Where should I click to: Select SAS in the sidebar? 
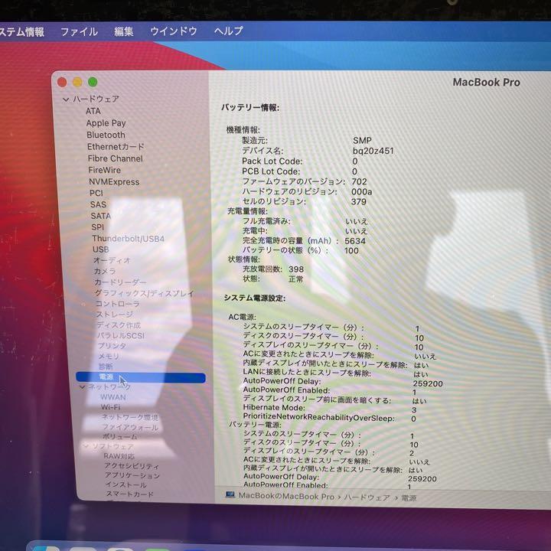[x=98, y=204]
